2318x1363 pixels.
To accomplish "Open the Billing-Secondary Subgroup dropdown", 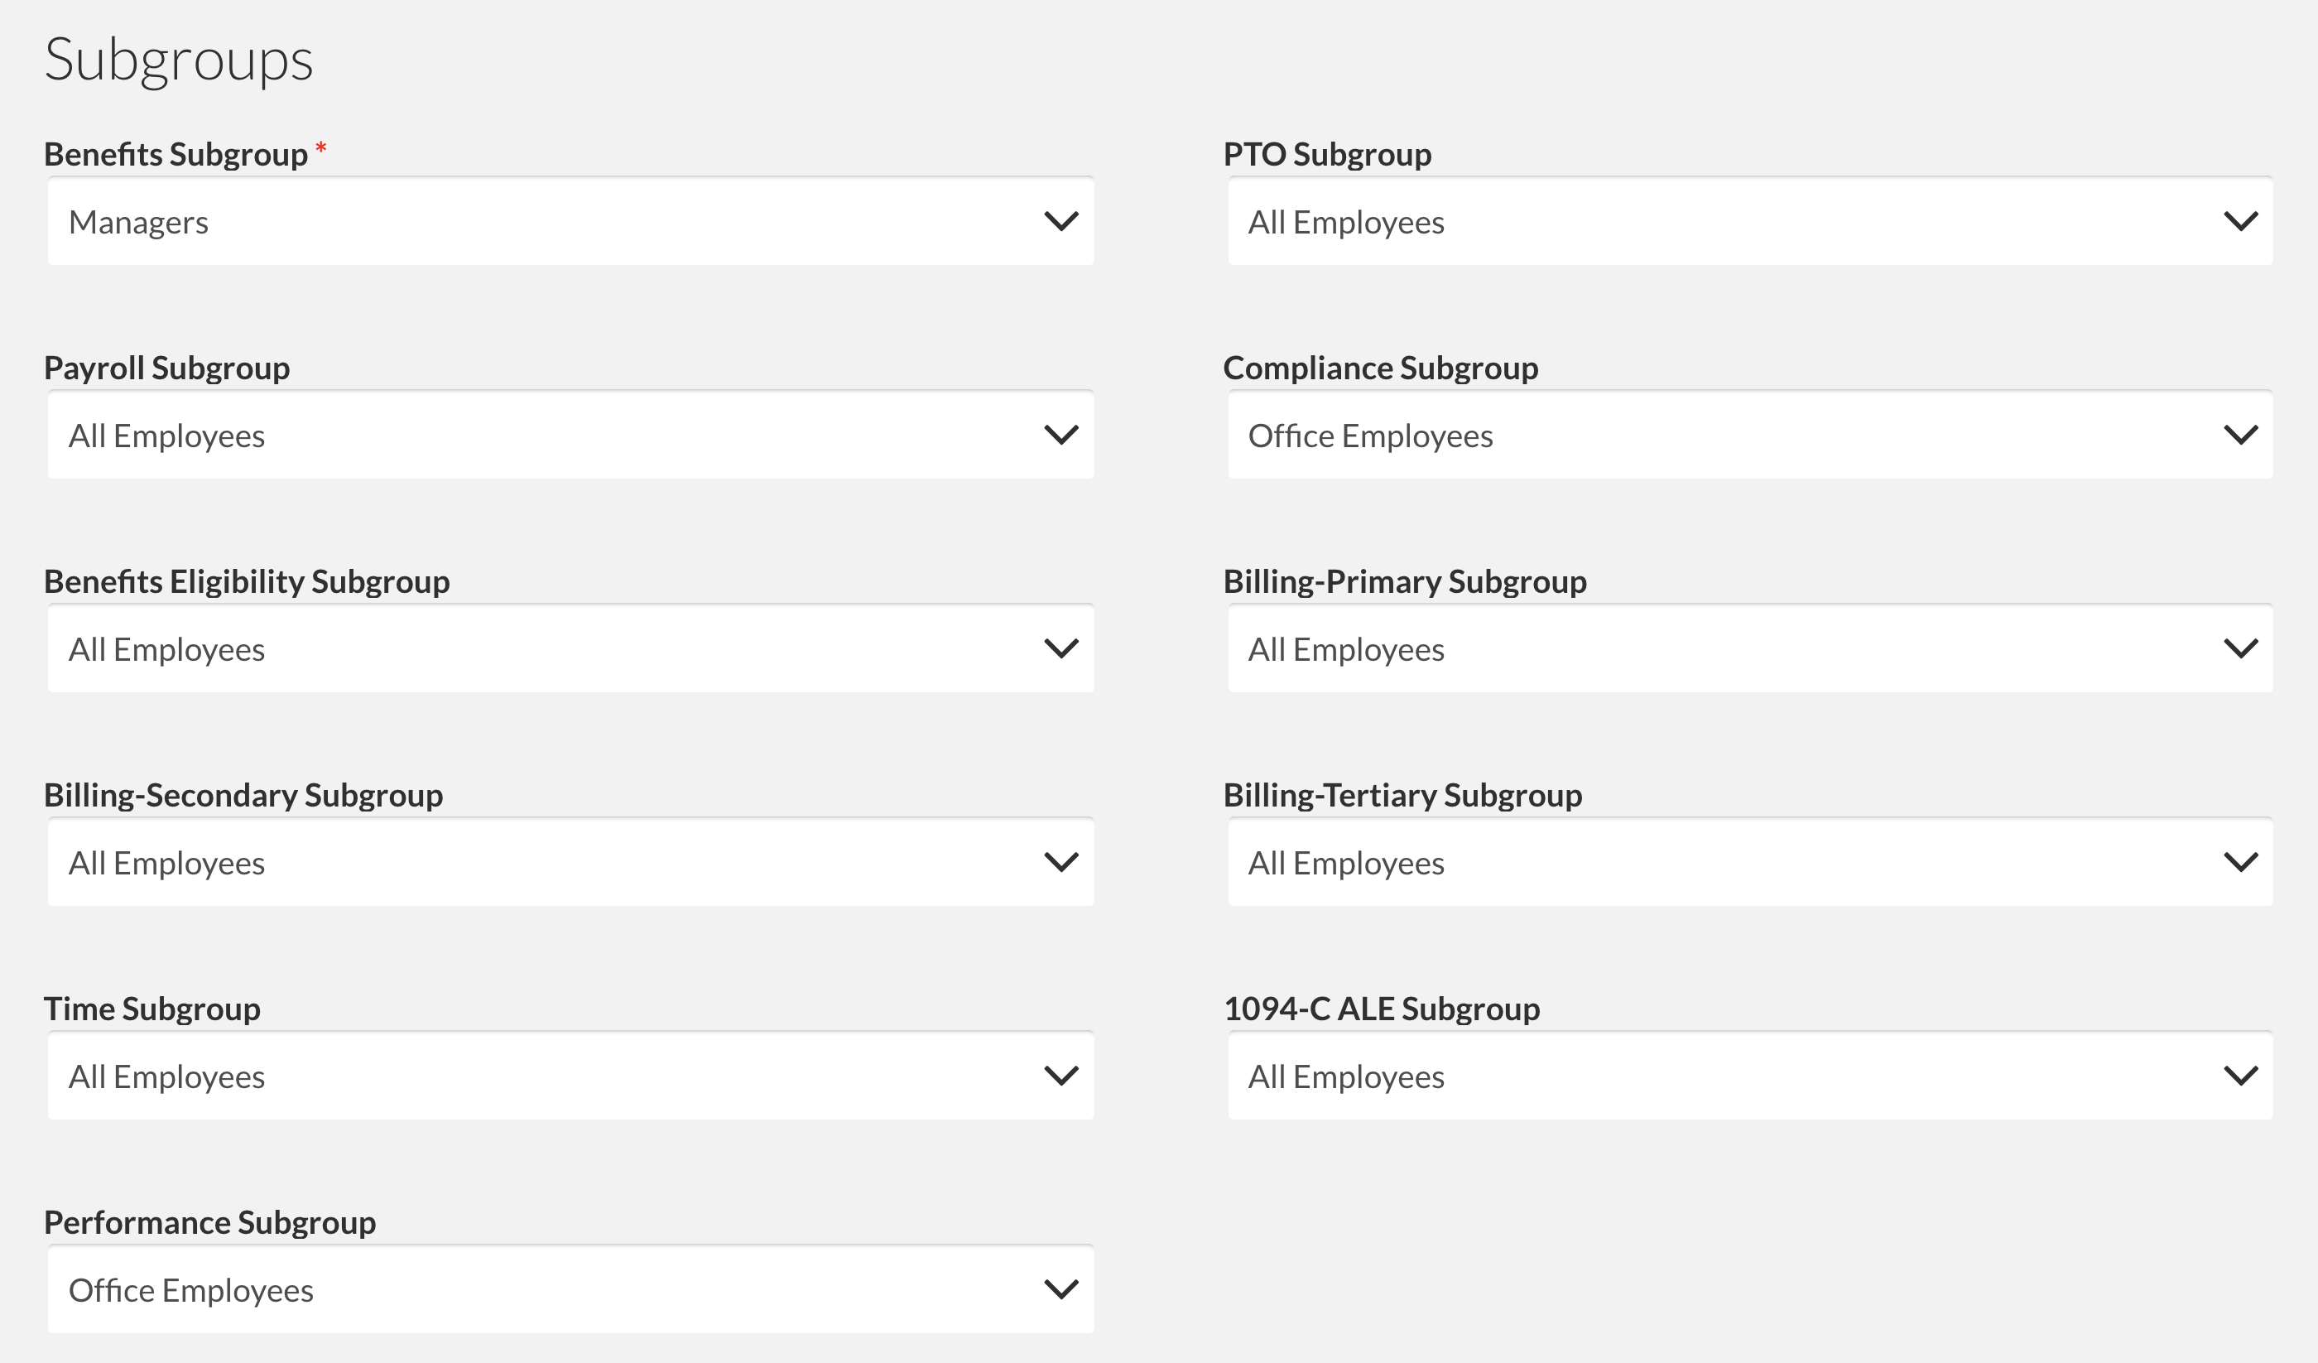I will [x=570, y=862].
